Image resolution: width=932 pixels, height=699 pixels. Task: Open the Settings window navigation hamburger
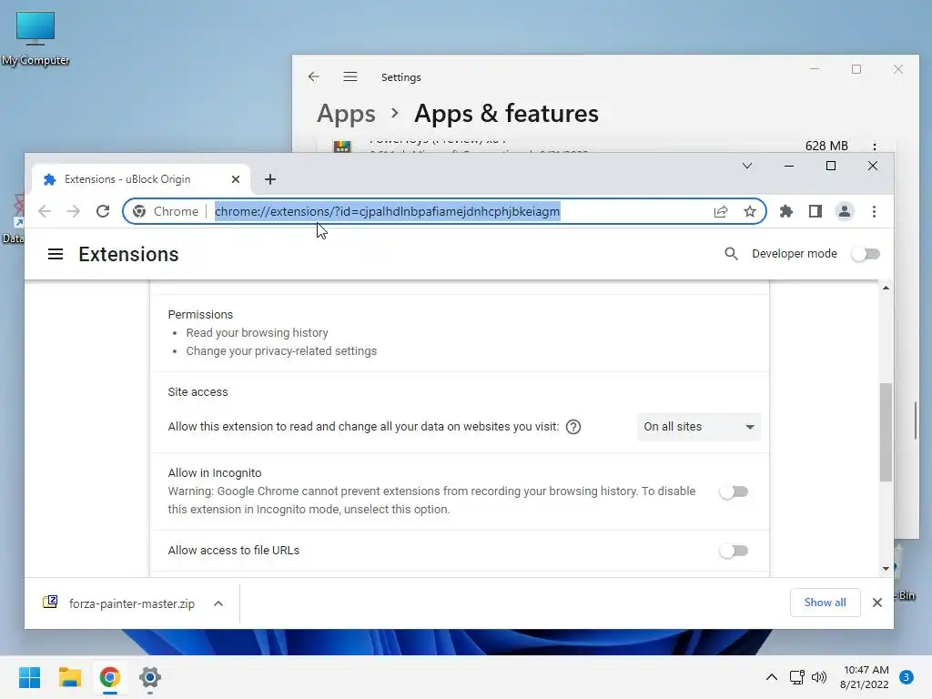350,76
